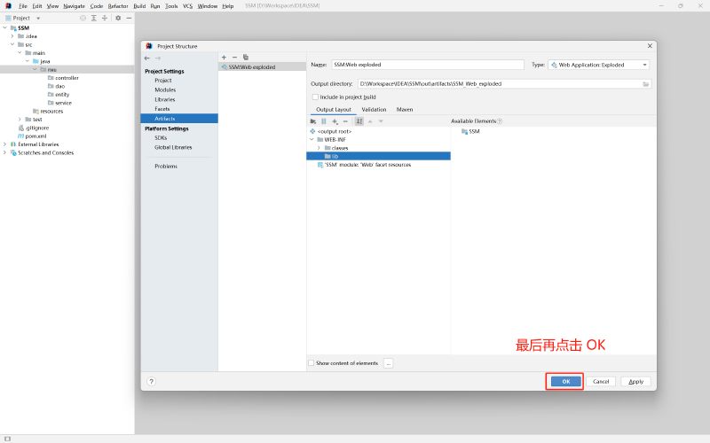Select the SSM module in Available Elements
Image resolution: width=710 pixels, height=443 pixels.
470,131
